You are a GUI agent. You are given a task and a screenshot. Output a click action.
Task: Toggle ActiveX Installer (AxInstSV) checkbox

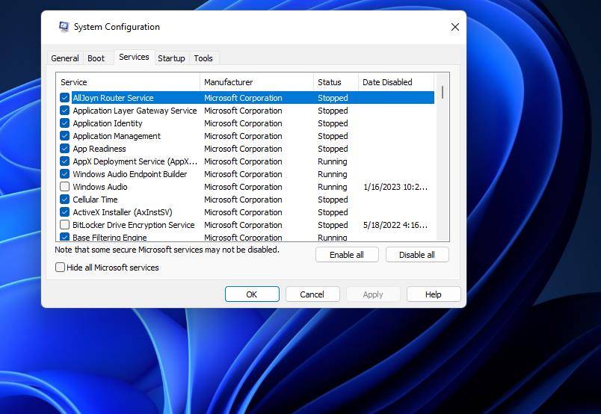click(65, 212)
